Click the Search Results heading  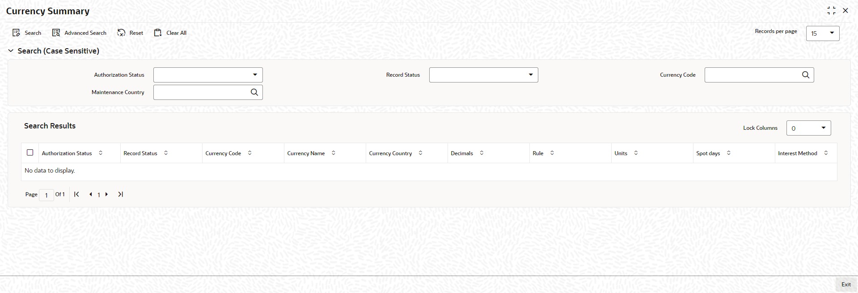[50, 126]
